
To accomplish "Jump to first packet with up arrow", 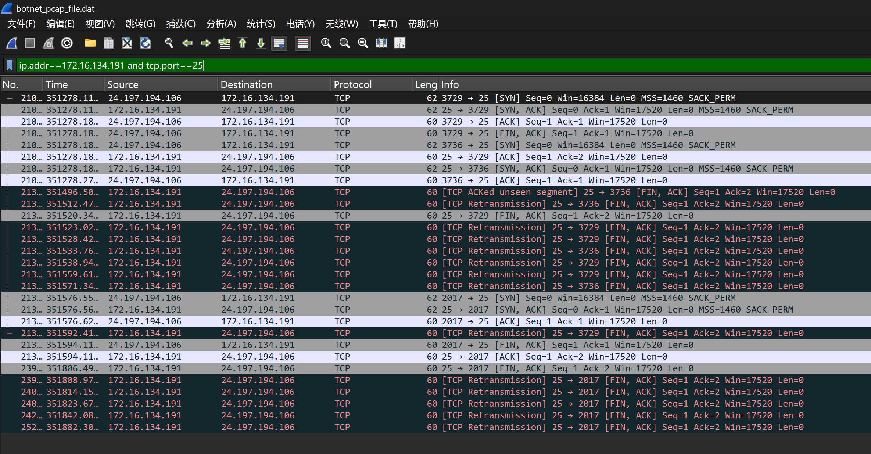I will pyautogui.click(x=243, y=43).
